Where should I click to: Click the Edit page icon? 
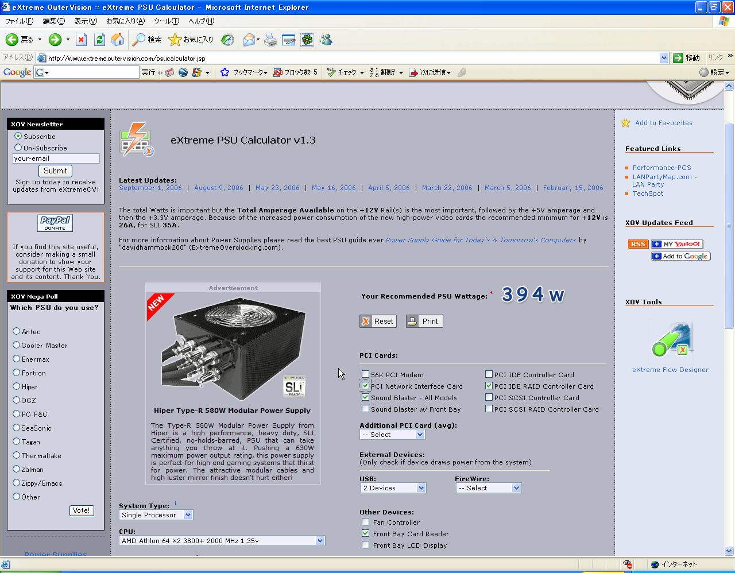pyautogui.click(x=289, y=40)
